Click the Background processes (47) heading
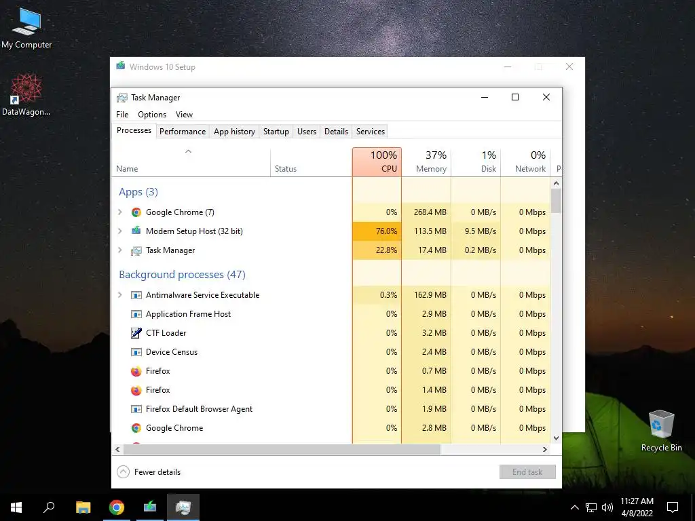The height and width of the screenshot is (521, 695). coord(182,275)
